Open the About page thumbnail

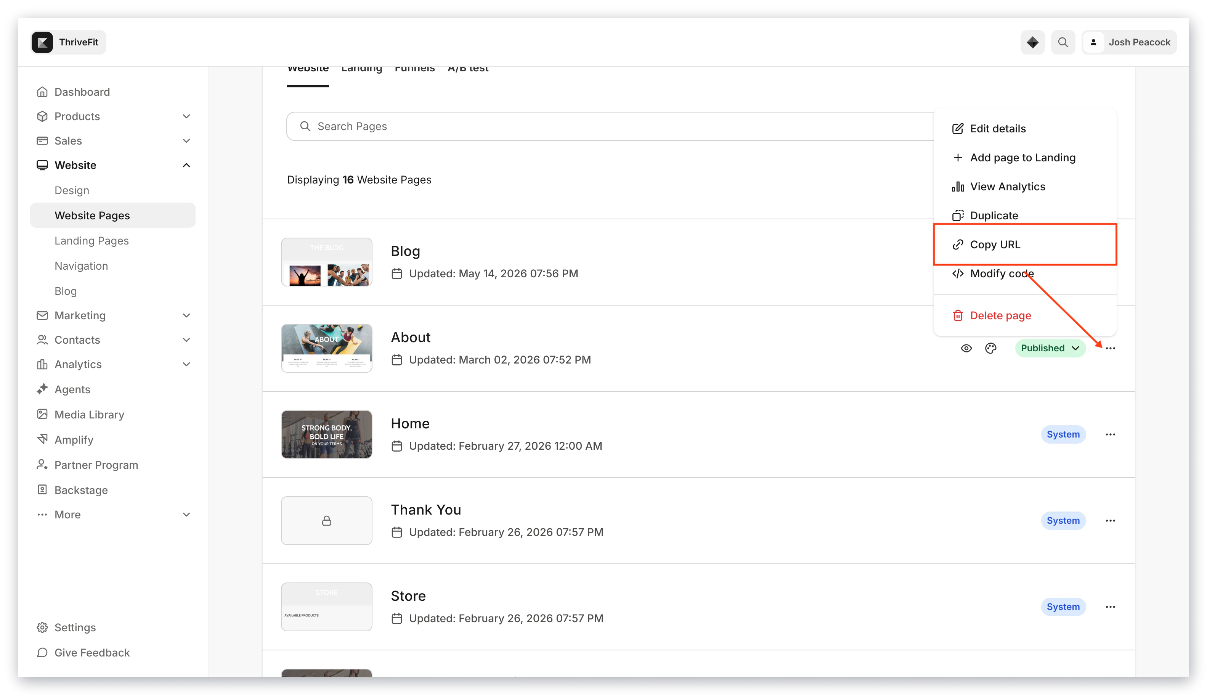326,348
